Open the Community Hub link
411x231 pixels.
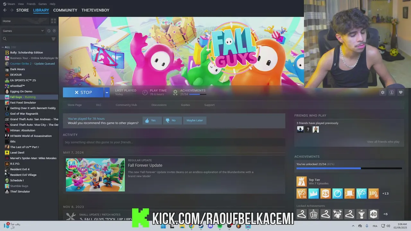[126, 105]
